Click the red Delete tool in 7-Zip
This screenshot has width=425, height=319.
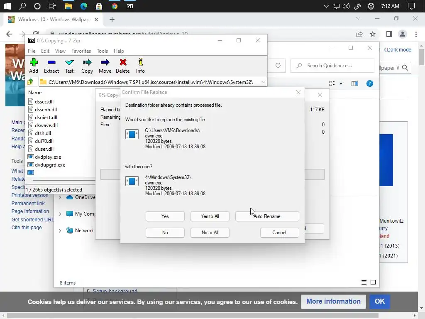point(123,66)
